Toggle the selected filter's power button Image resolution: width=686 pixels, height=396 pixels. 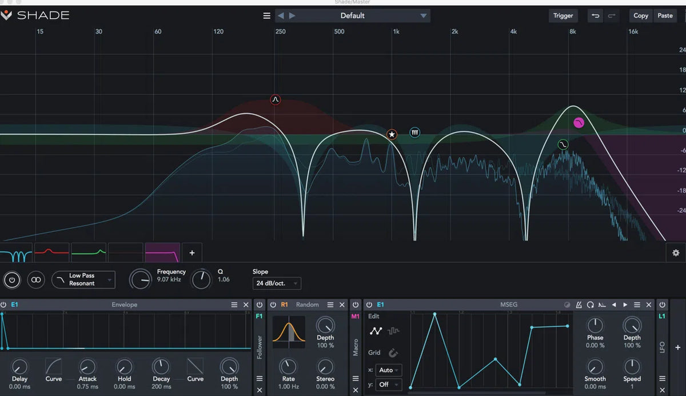(12, 279)
